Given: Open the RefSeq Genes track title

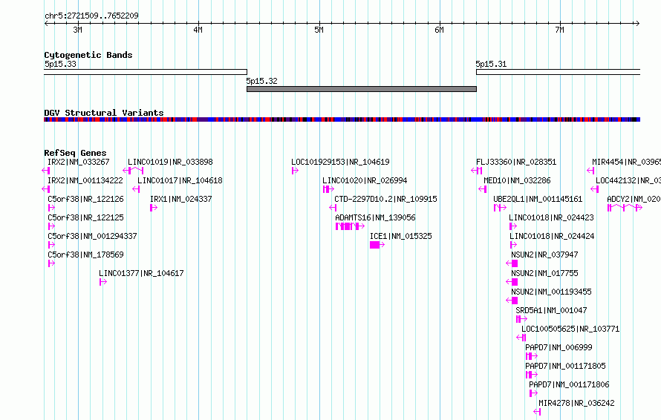Looking at the screenshot, I should pos(75,153).
